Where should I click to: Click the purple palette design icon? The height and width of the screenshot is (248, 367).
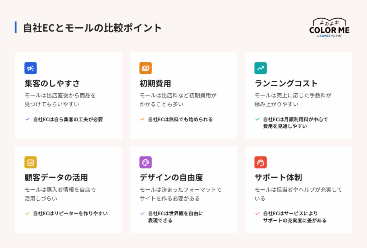click(x=146, y=162)
